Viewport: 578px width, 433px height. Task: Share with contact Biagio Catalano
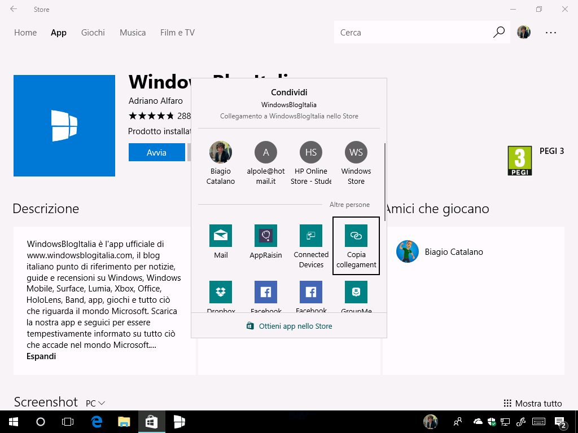click(221, 163)
